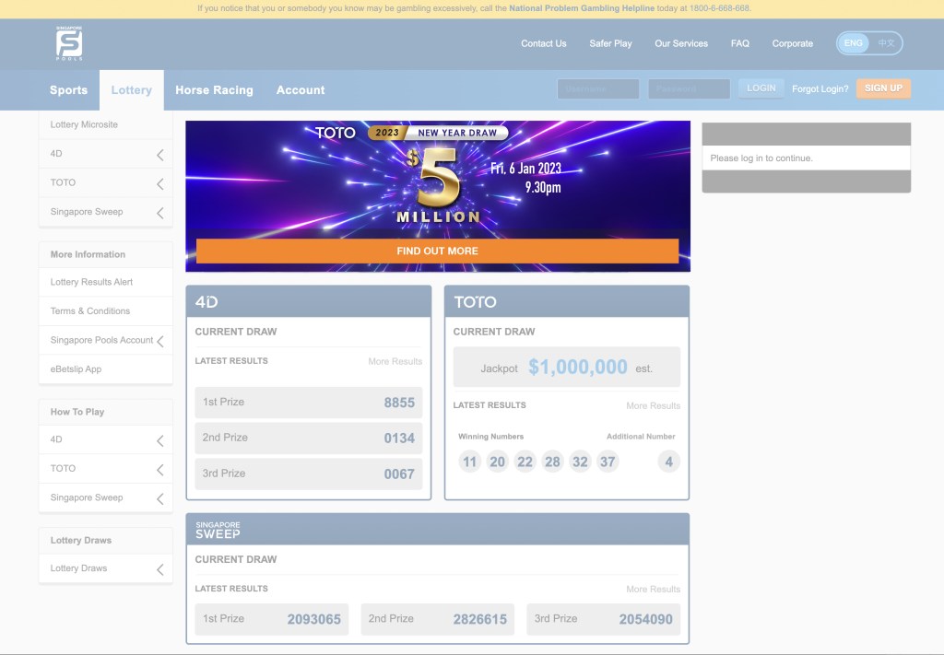The height and width of the screenshot is (655, 944).
Task: Expand Lottery Draws sidebar chevron
Action: pyautogui.click(x=160, y=569)
